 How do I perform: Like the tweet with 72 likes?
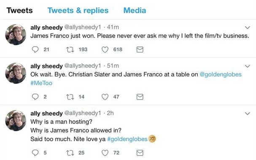tap(105, 153)
